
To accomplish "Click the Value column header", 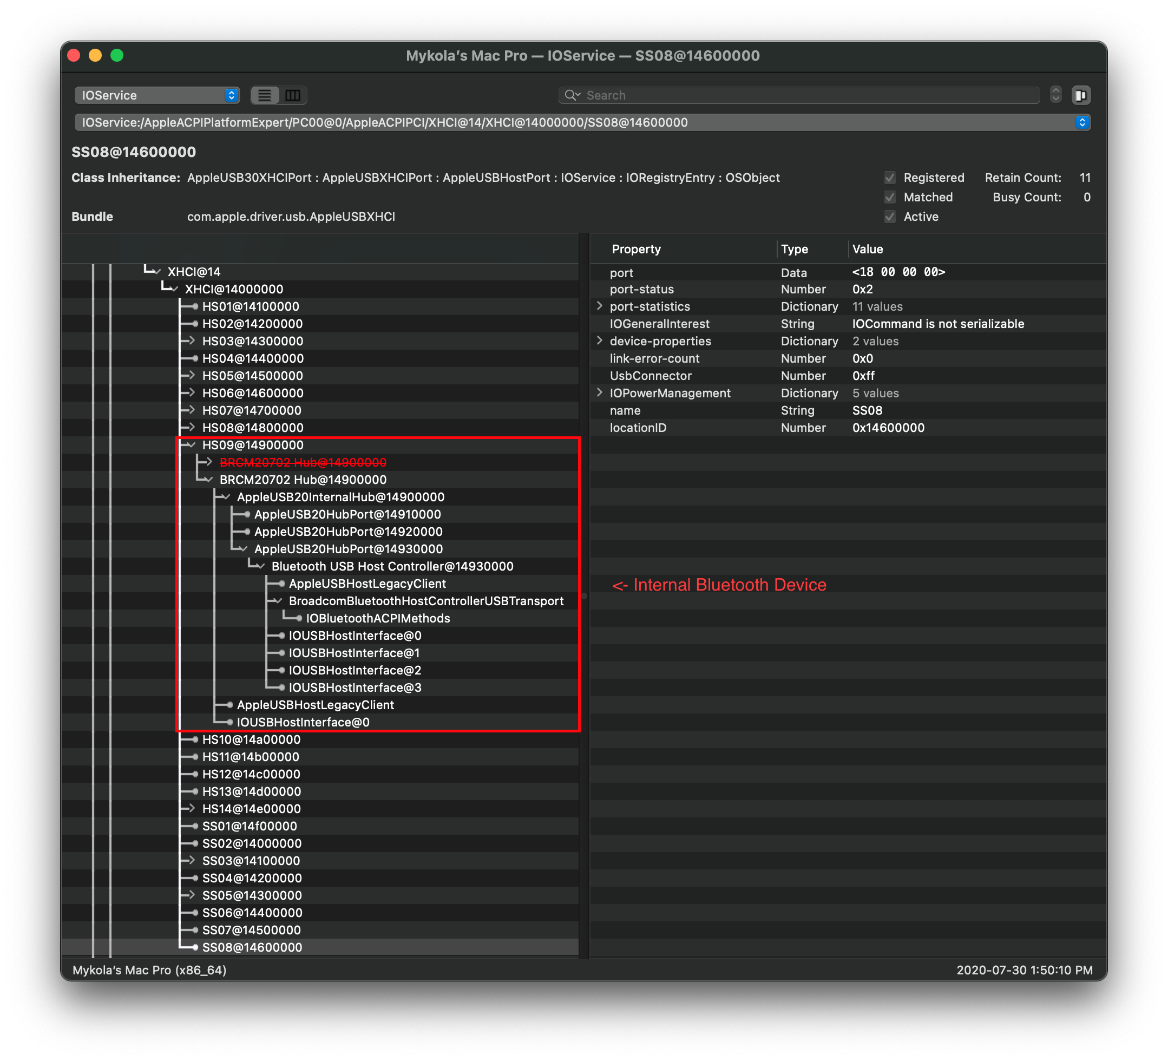I will [x=867, y=249].
